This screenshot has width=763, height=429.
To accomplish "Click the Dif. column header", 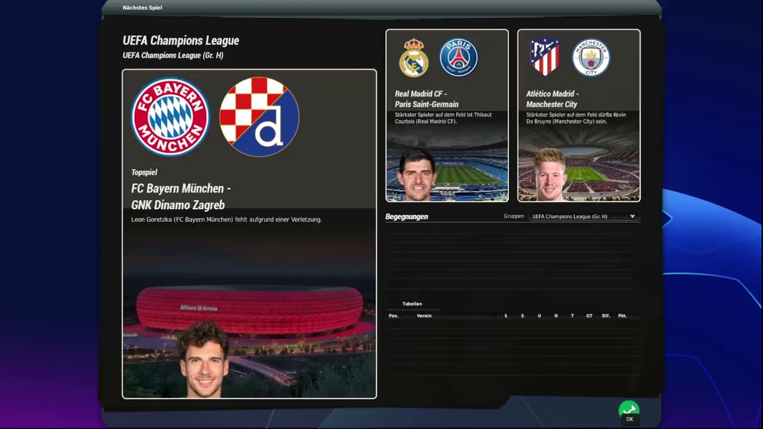I will click(x=606, y=316).
